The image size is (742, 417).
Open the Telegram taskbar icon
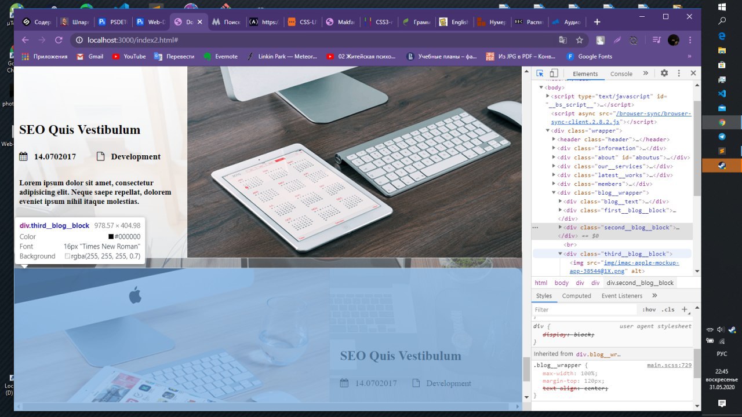tap(722, 137)
